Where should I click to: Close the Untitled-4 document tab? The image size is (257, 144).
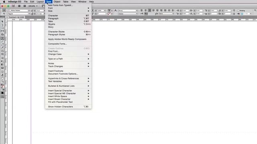tap(7, 17)
